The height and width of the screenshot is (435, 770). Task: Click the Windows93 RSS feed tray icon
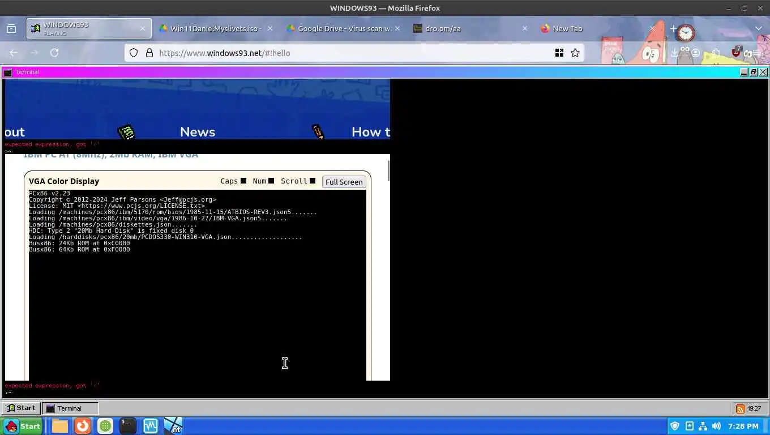[740, 408]
